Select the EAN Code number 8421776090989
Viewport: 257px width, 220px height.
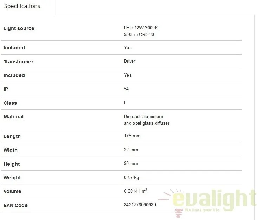click(140, 205)
